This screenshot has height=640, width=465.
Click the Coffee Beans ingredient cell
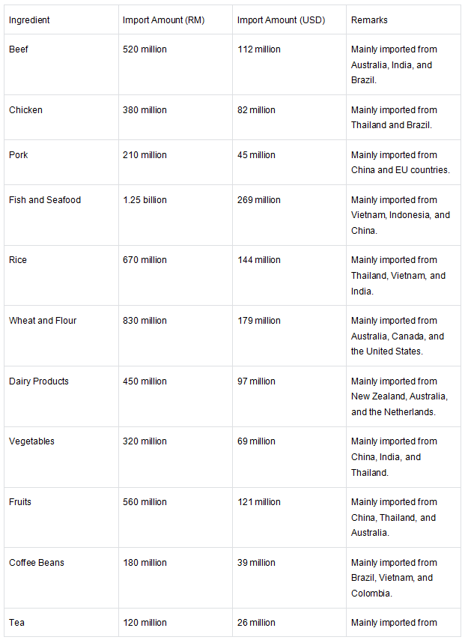click(61, 578)
